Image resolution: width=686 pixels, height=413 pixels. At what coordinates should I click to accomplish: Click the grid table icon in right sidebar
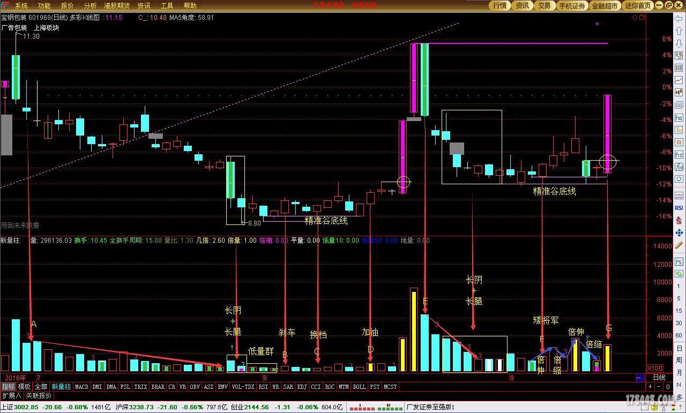(678, 67)
